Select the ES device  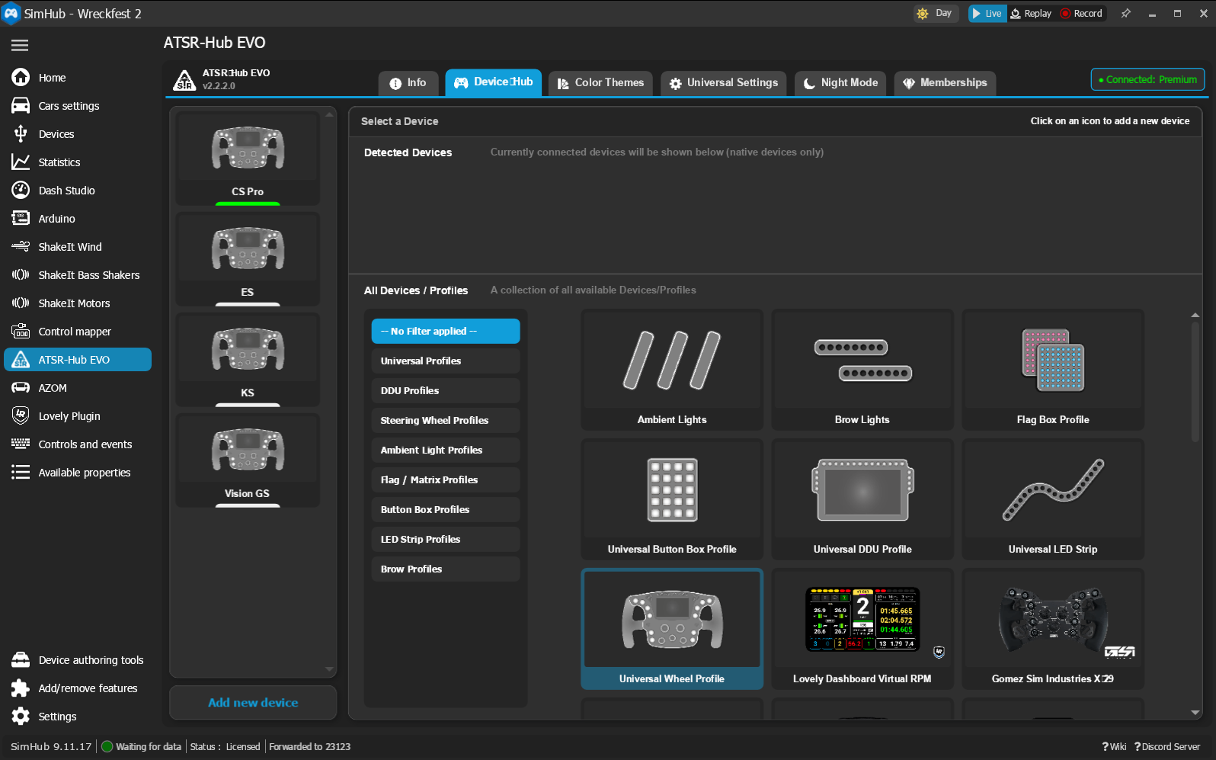248,259
